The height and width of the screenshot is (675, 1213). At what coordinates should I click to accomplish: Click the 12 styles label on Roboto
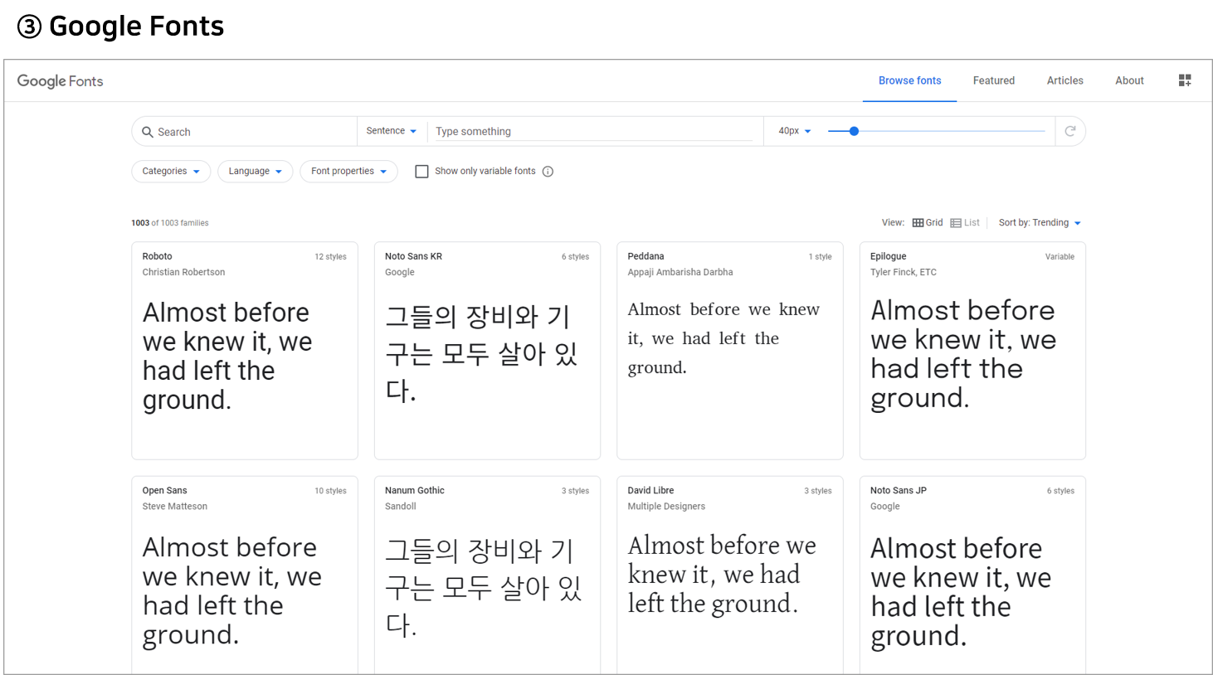(330, 257)
